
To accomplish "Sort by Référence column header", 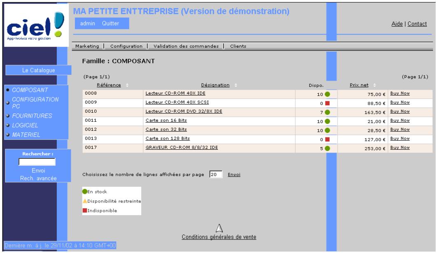I will (x=109, y=85).
